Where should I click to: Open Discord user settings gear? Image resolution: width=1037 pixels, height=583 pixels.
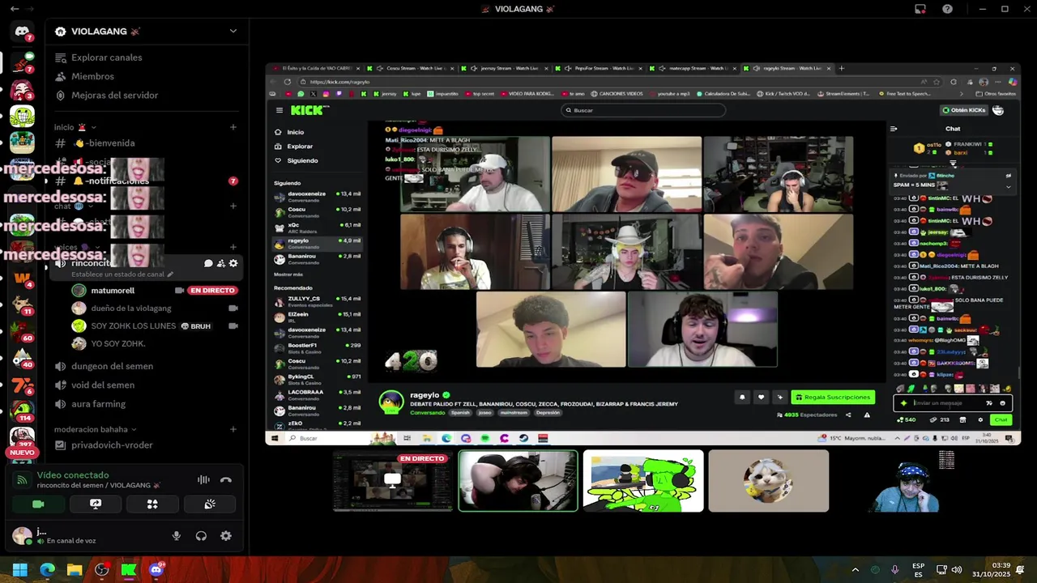click(x=226, y=536)
